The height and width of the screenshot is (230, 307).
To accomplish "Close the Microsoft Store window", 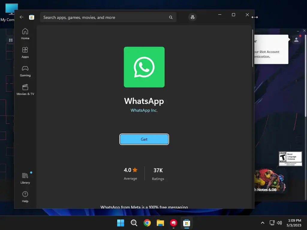I will (x=247, y=15).
